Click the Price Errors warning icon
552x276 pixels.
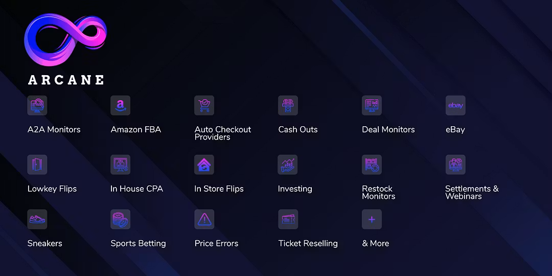tap(204, 219)
